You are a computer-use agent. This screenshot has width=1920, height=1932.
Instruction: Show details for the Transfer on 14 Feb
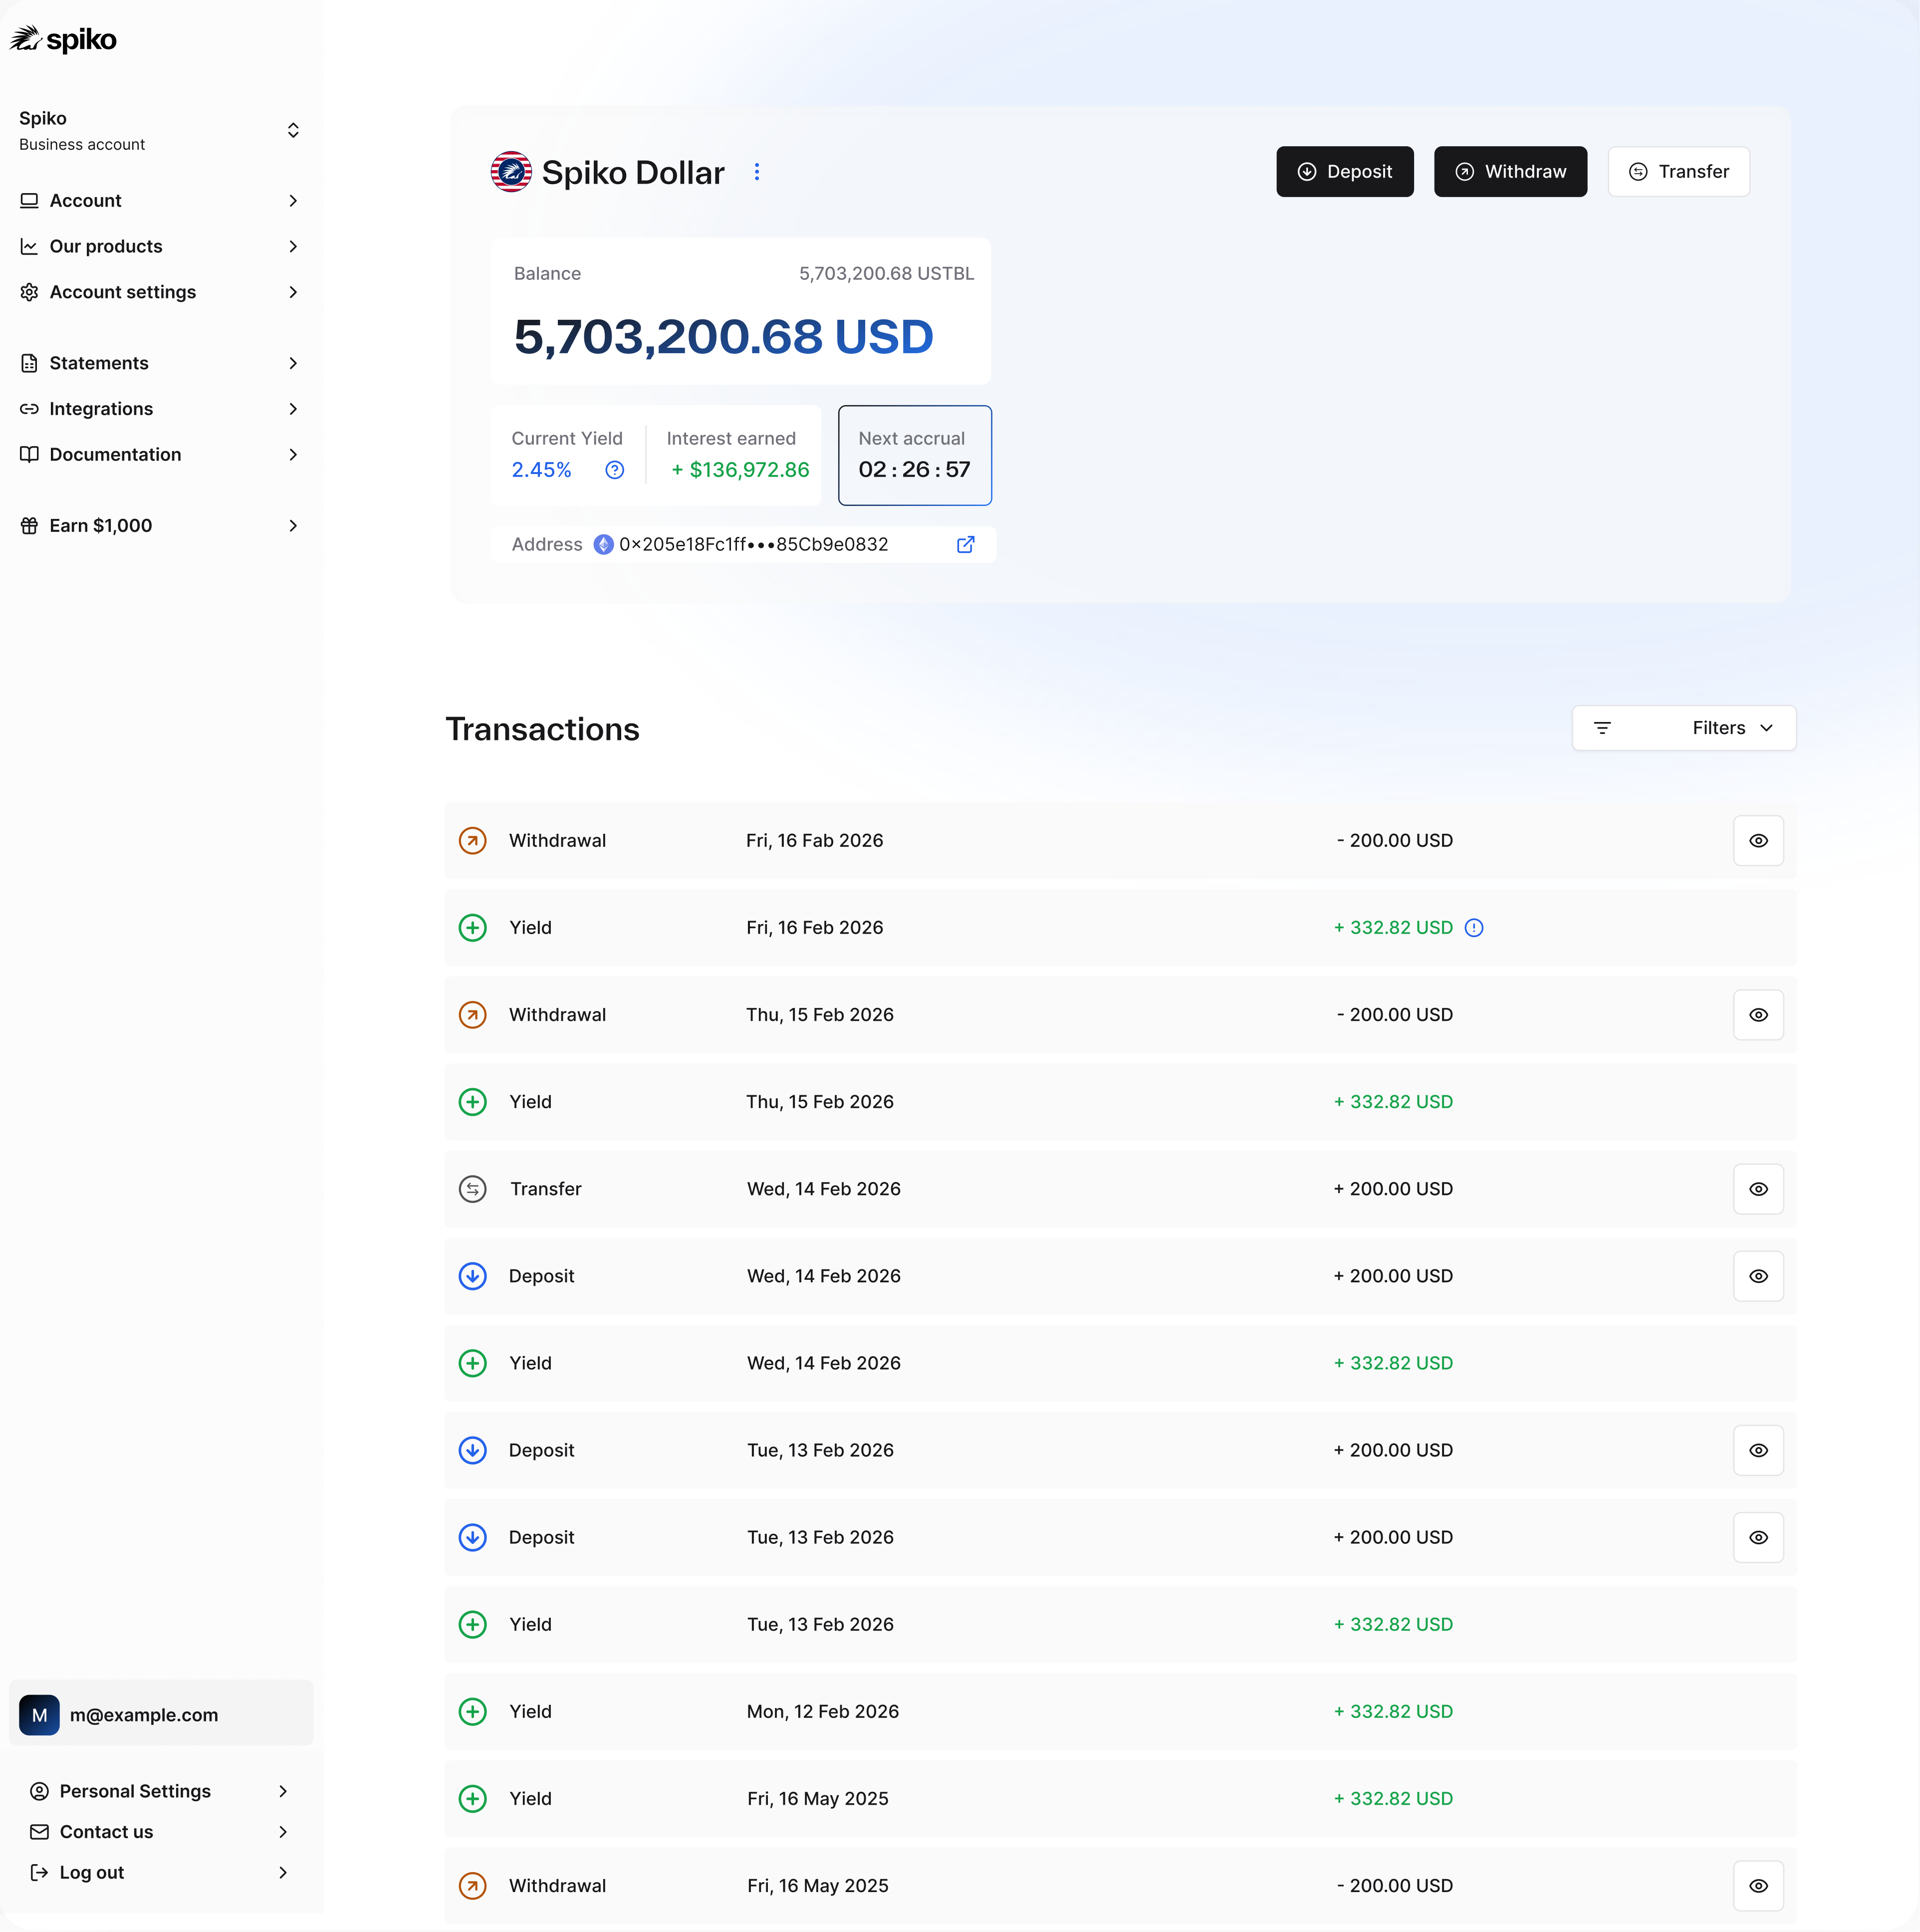click(x=1758, y=1190)
